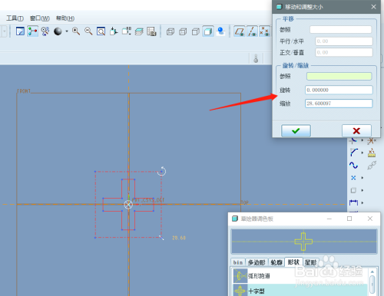Viewport: 384px width, 296px height.
Task: Click the trim tool icon
Action: coord(372,140)
